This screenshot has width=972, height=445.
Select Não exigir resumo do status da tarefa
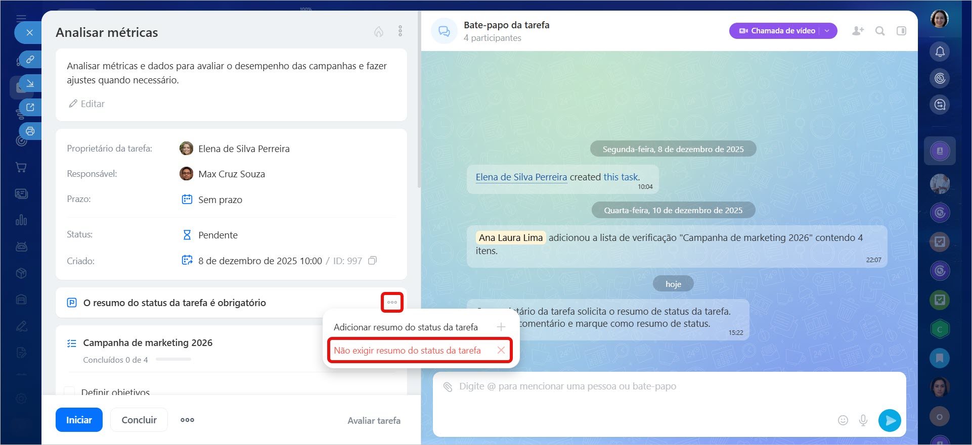(x=407, y=351)
